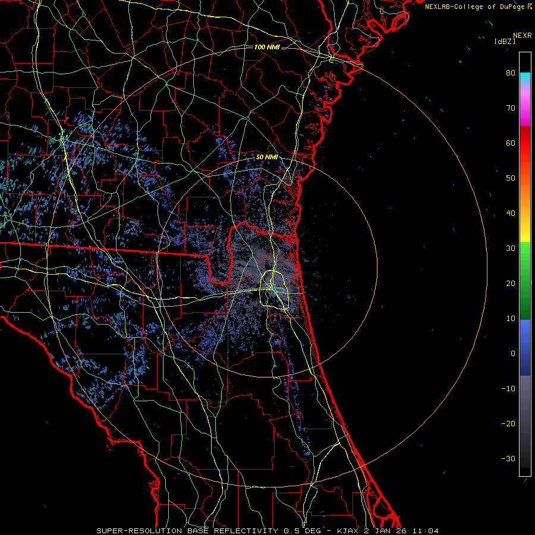Click the 100 NMI range ring label
The height and width of the screenshot is (535, 535).
[x=267, y=47]
